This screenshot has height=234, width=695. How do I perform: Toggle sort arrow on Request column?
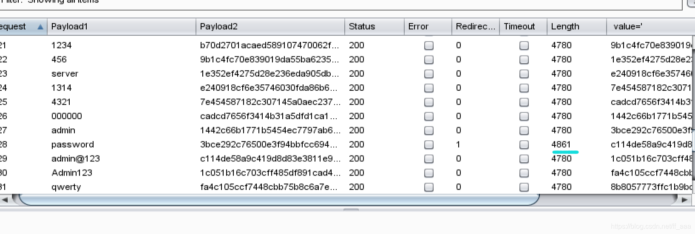pyautogui.click(x=40, y=27)
